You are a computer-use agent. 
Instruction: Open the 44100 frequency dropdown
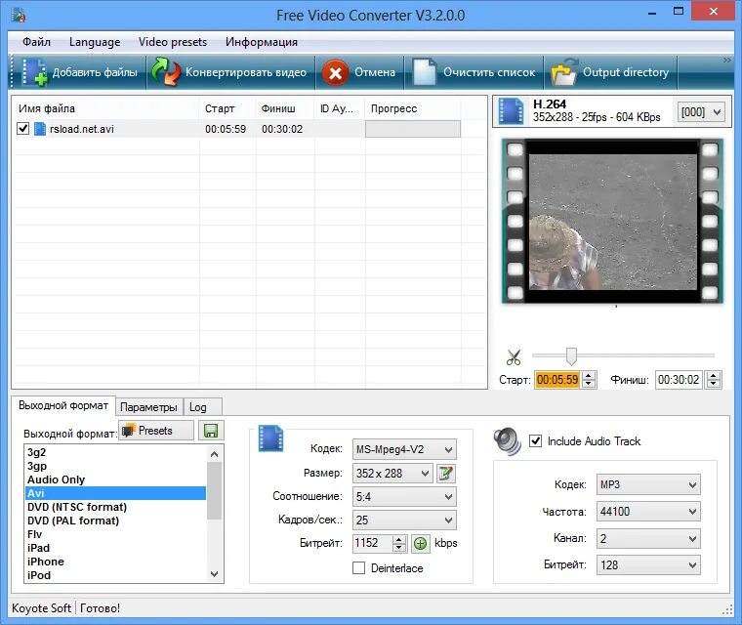[x=648, y=512]
